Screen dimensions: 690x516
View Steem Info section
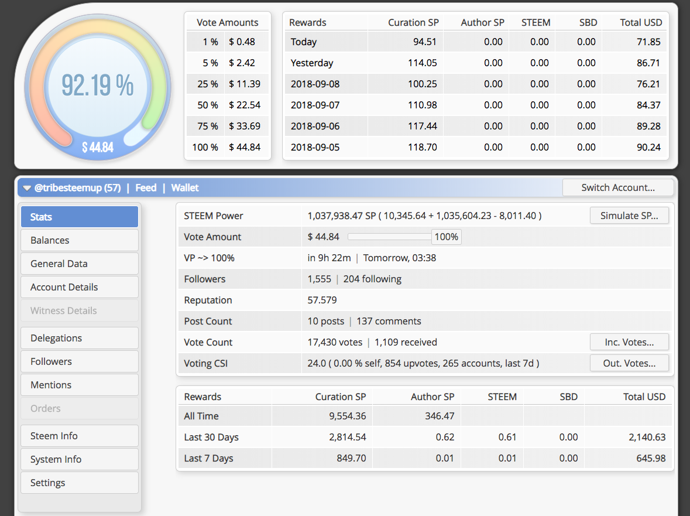pos(80,436)
